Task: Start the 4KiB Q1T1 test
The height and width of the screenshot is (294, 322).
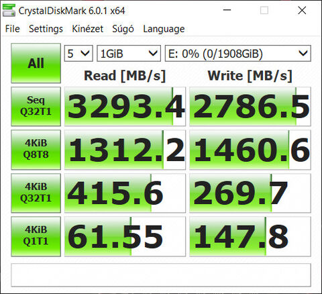Action: click(x=36, y=236)
